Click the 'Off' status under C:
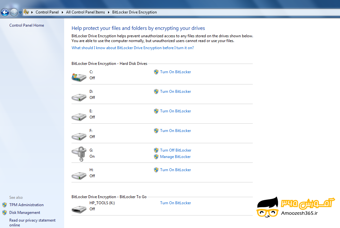Image resolution: width=340 pixels, height=228 pixels. click(92, 78)
